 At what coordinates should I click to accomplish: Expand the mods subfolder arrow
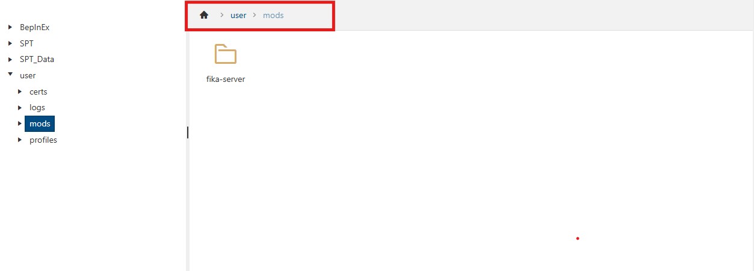[20, 124]
